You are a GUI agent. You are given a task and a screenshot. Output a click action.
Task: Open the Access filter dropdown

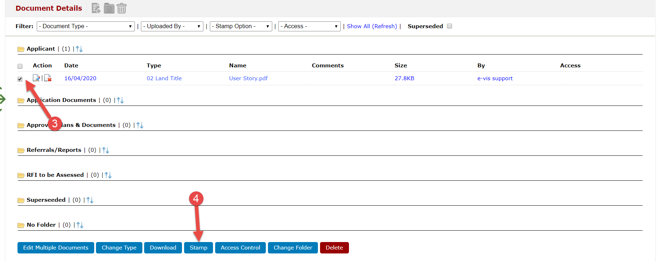pyautogui.click(x=309, y=26)
